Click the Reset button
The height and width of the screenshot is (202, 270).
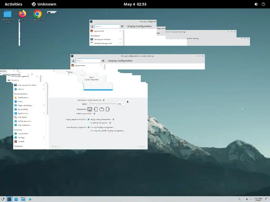coord(55,147)
